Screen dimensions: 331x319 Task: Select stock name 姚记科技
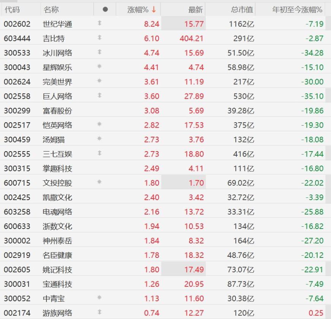pyautogui.click(x=57, y=270)
